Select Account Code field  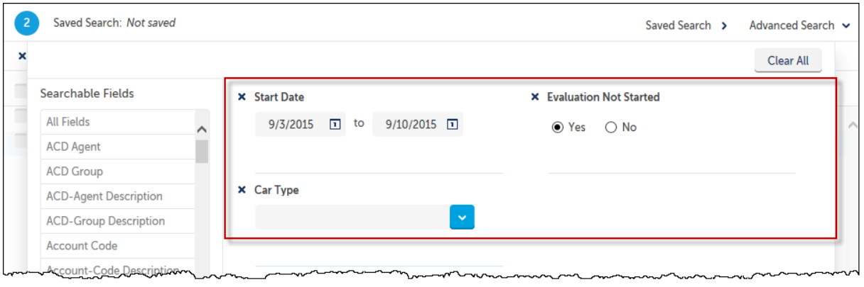pyautogui.click(x=118, y=246)
